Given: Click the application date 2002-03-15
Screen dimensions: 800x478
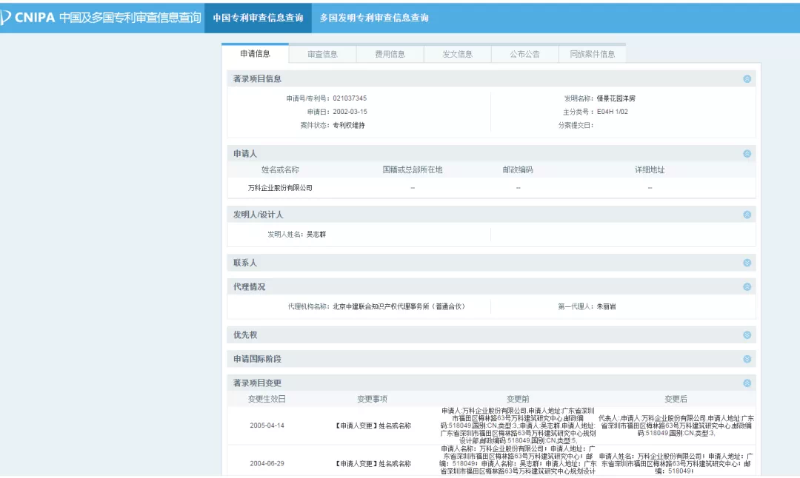Looking at the screenshot, I should point(350,112).
